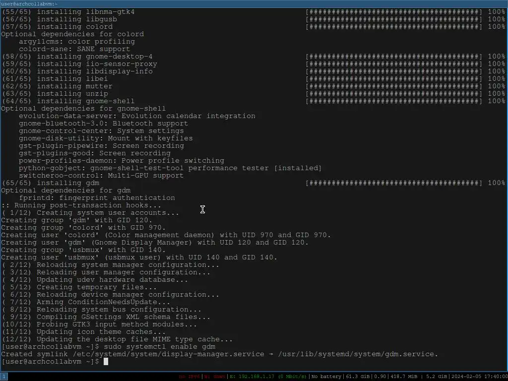Image resolution: width=508 pixels, height=381 pixels.
Task: Click the 'argyllcms: color profiling' line
Action: pos(77,42)
